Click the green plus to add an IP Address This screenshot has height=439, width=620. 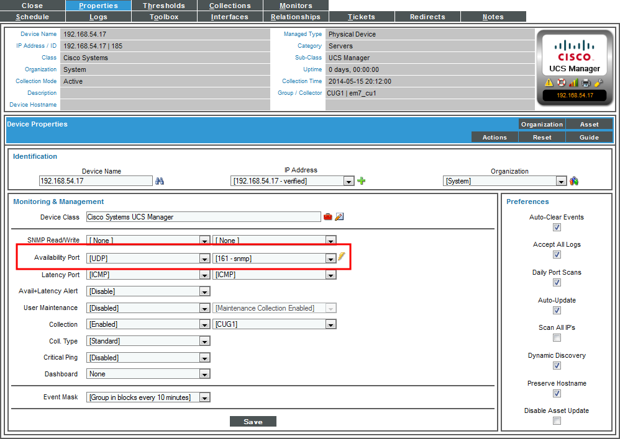(x=360, y=180)
